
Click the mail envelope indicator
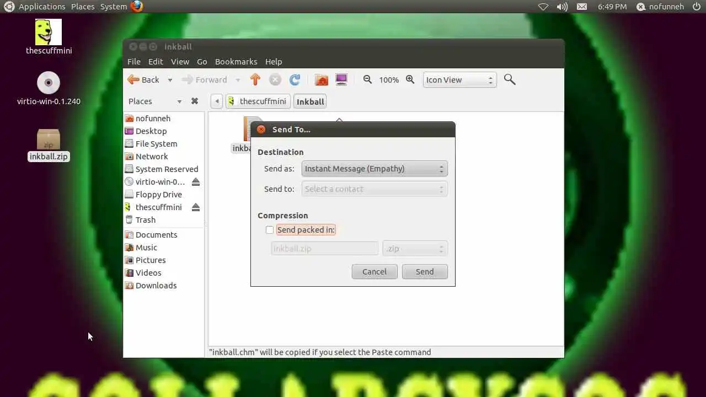[582, 7]
